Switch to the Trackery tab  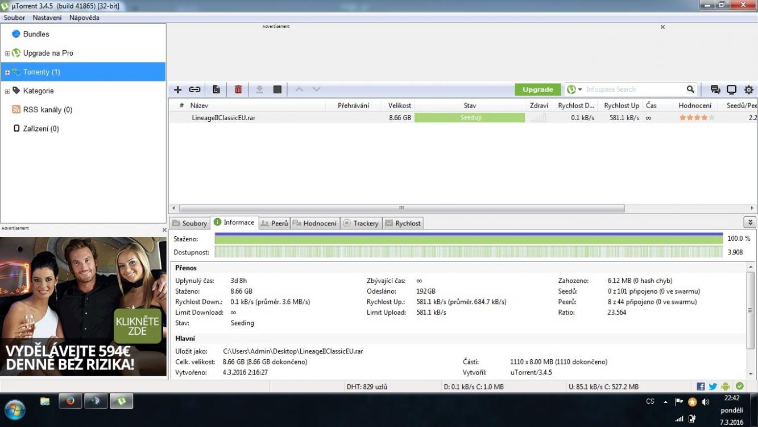pyautogui.click(x=361, y=223)
